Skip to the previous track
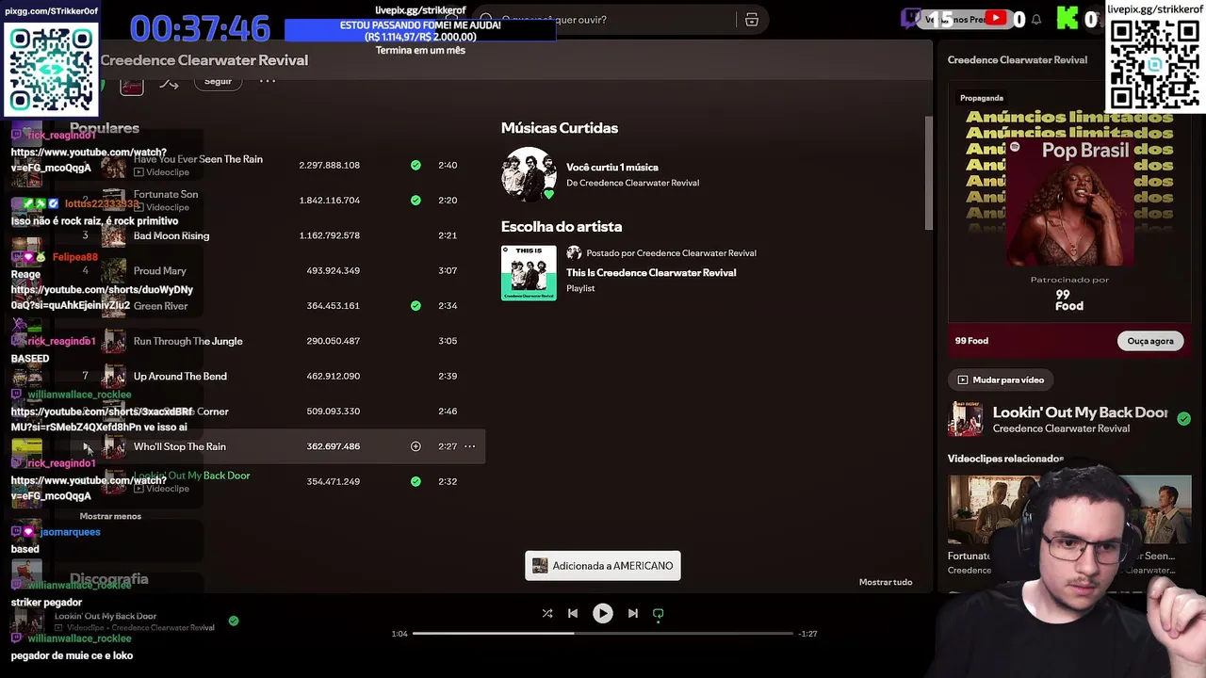This screenshot has width=1206, height=678. (572, 613)
